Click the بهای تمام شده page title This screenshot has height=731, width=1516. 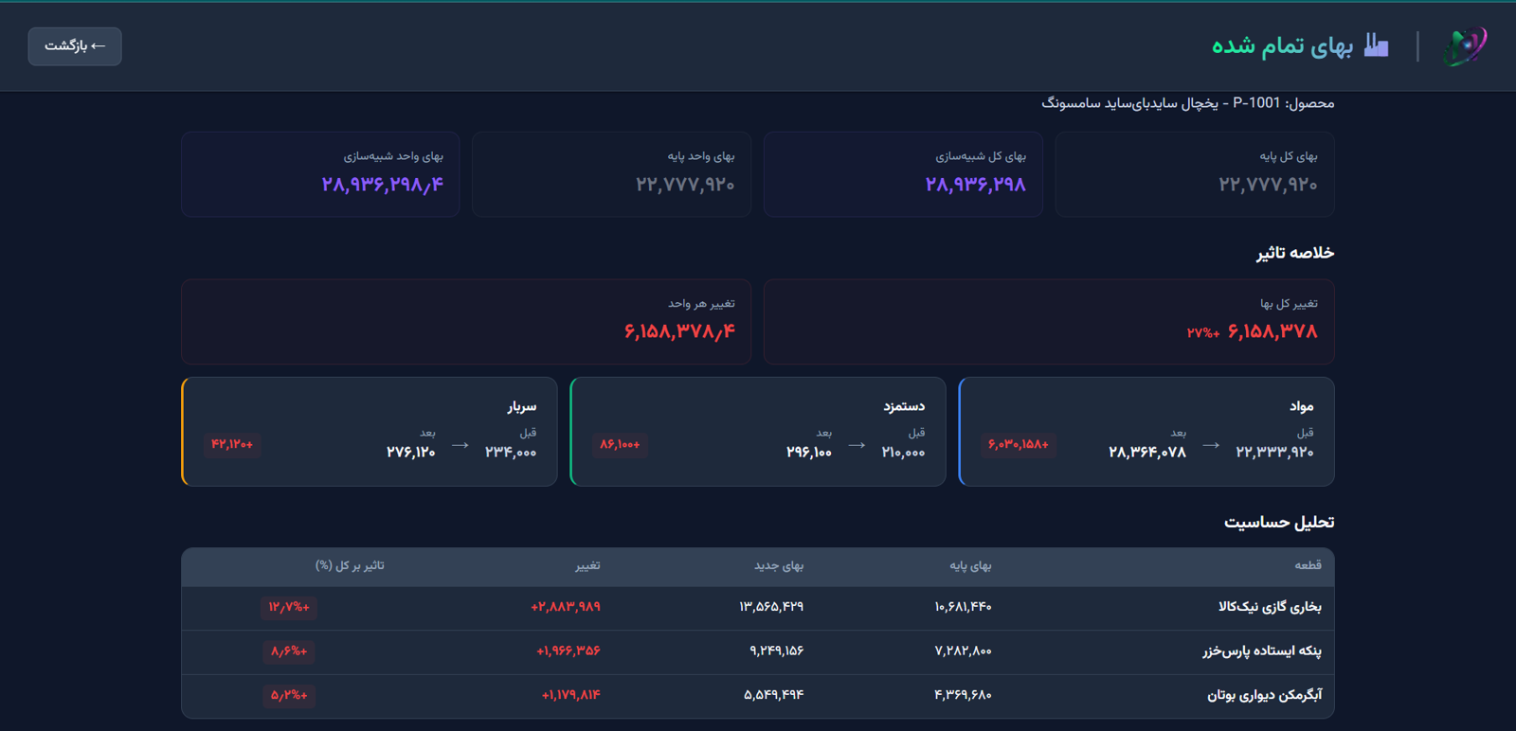click(x=1282, y=45)
